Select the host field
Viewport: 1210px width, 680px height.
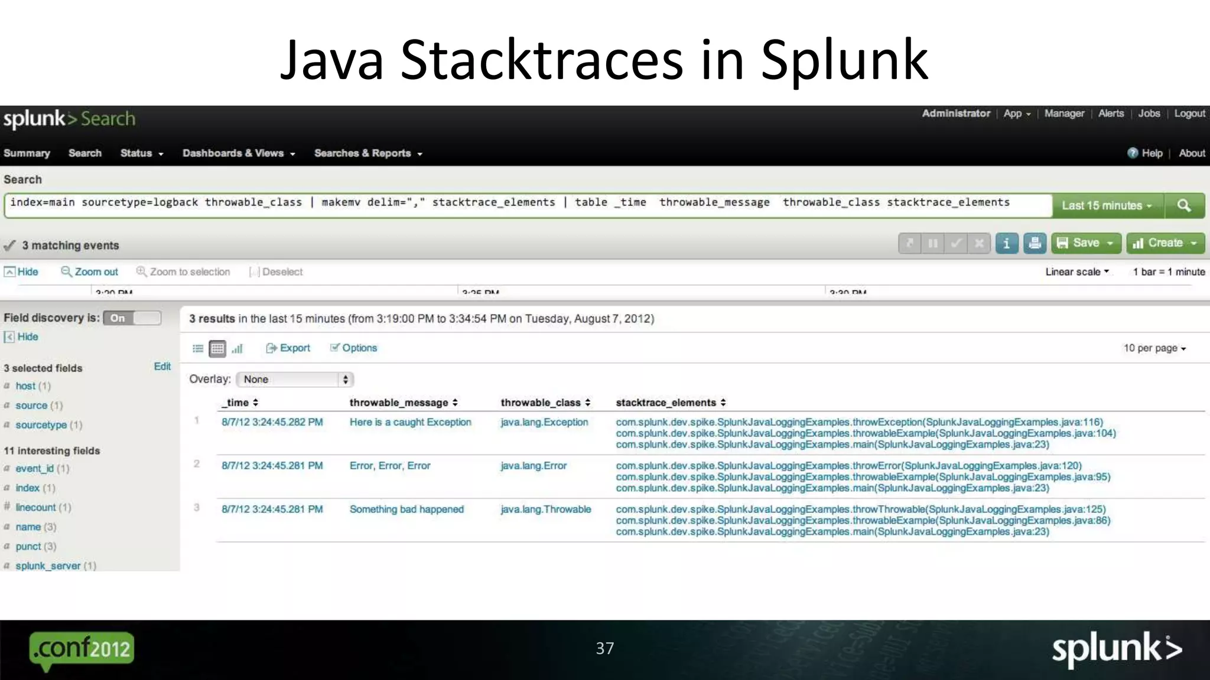(x=25, y=386)
